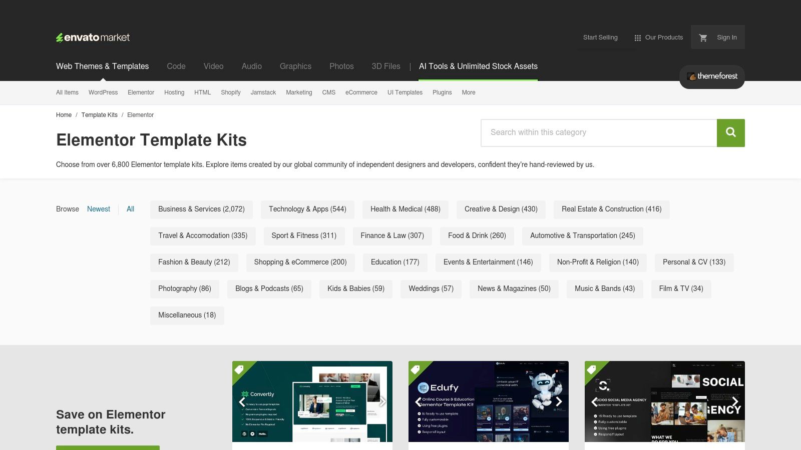Open the More categories dropdown

click(469, 92)
